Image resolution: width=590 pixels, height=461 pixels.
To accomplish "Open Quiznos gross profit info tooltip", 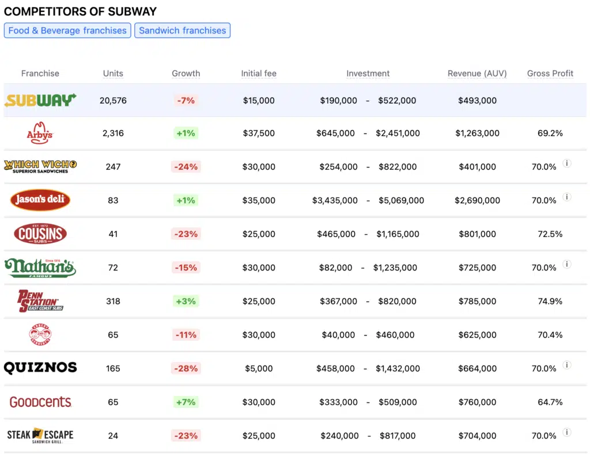I will pyautogui.click(x=567, y=364).
